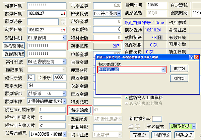201x140 pixels.
Task: Click the 給付類別 input box
Action: 157,119
